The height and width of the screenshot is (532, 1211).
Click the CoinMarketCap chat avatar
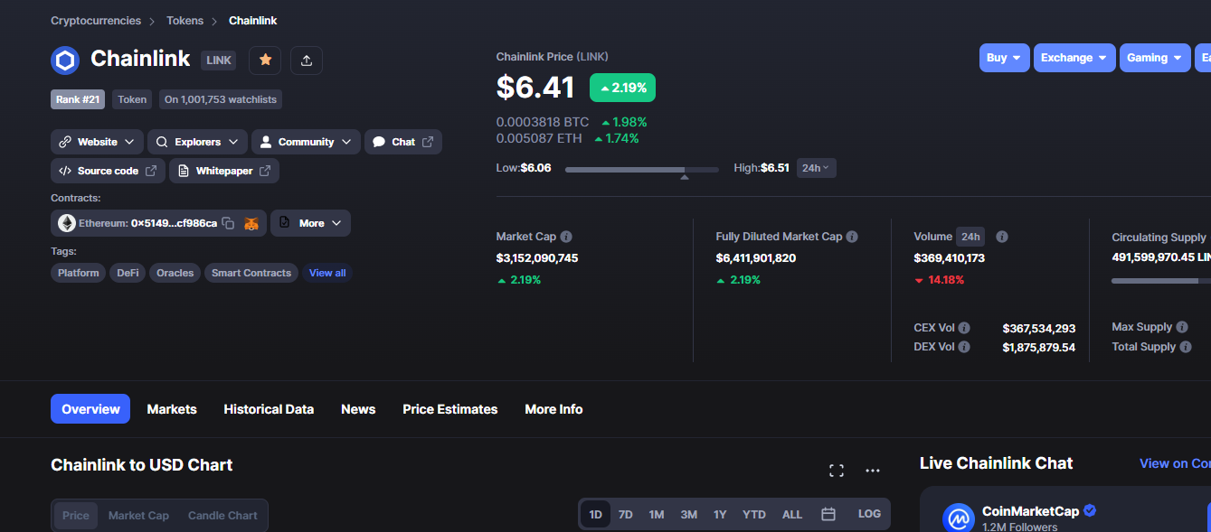pyautogui.click(x=959, y=518)
